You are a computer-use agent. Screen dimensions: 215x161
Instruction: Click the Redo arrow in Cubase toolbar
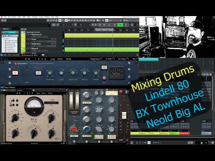pos(5,20)
